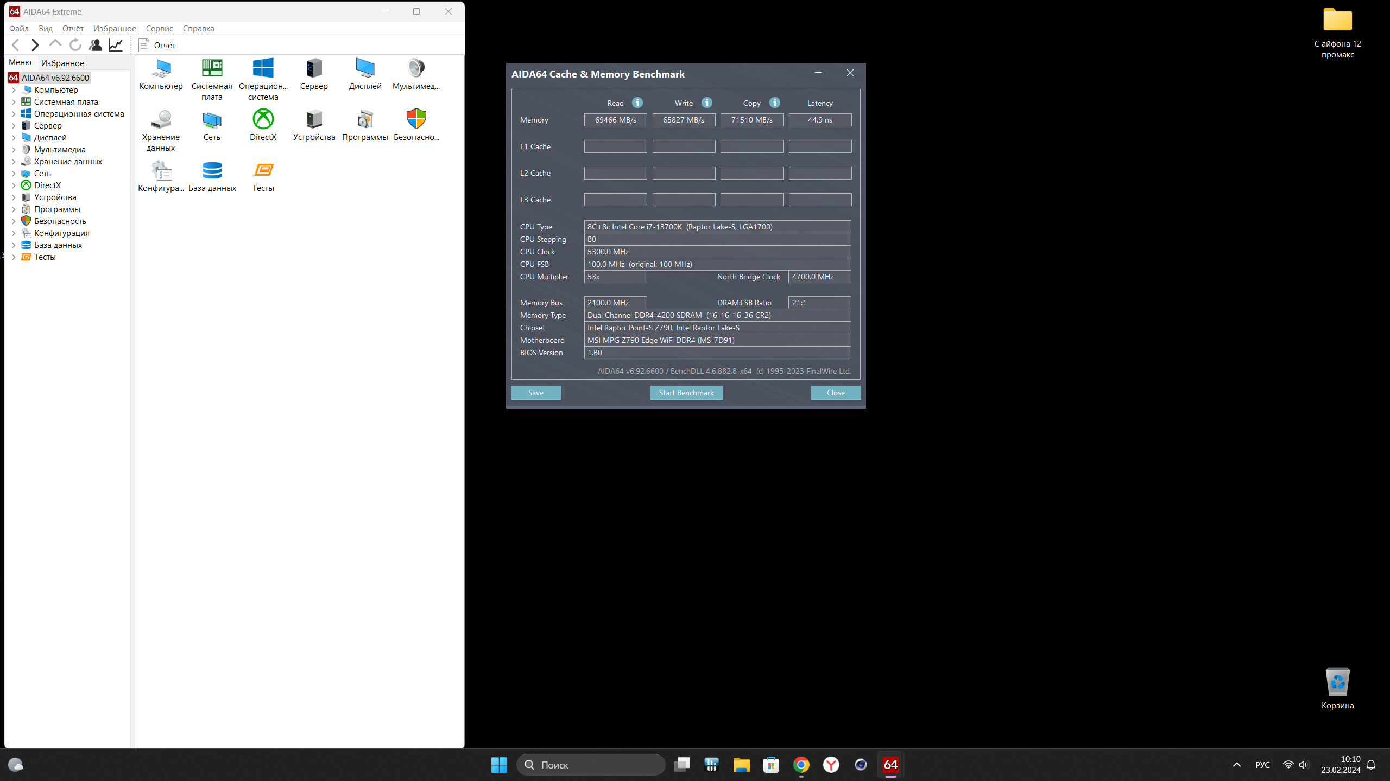Click the graph toolbar icon
This screenshot has height=781, width=1390.
tap(116, 45)
